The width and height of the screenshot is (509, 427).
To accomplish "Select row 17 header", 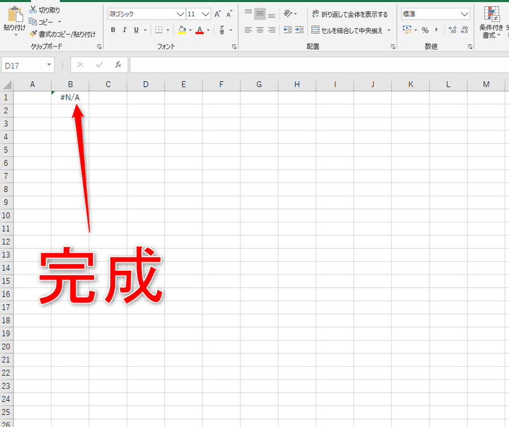I will coord(6,307).
